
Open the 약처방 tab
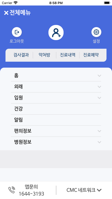44,55
